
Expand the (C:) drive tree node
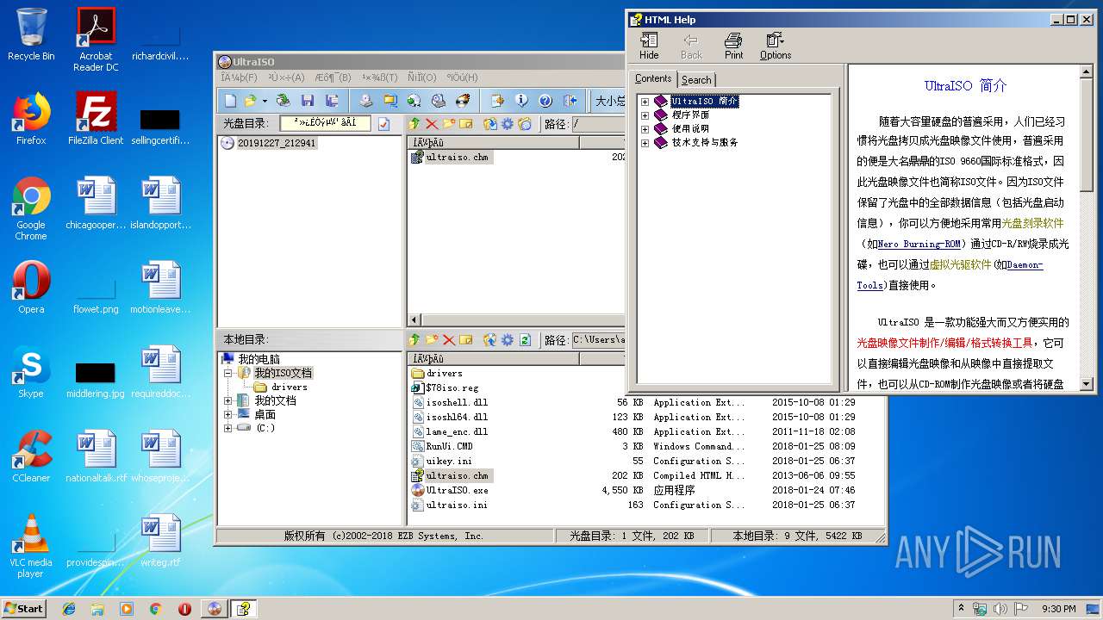(227, 428)
